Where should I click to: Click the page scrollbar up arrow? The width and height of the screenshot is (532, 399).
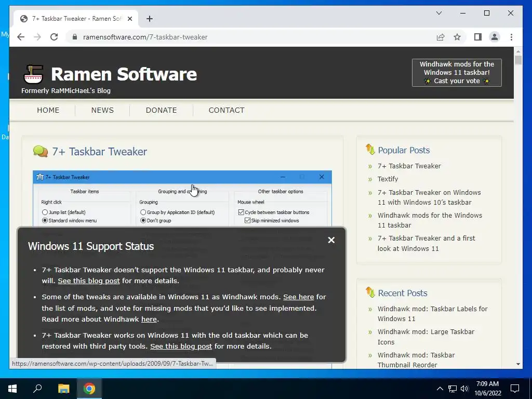coord(518,52)
